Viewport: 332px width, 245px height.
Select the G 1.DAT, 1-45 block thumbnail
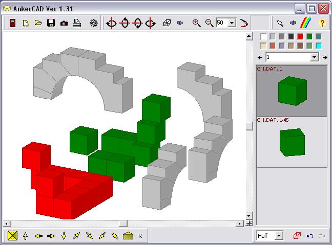(x=292, y=142)
